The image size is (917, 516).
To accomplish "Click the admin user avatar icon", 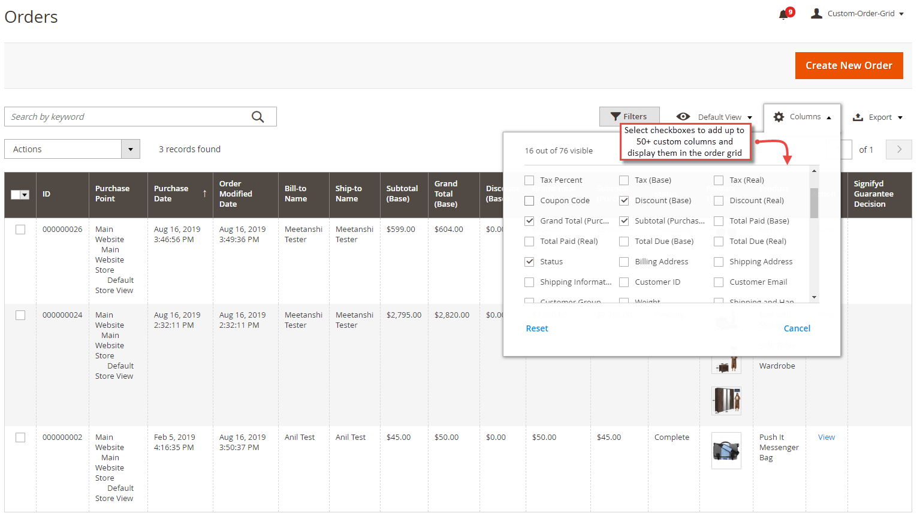I will [816, 13].
